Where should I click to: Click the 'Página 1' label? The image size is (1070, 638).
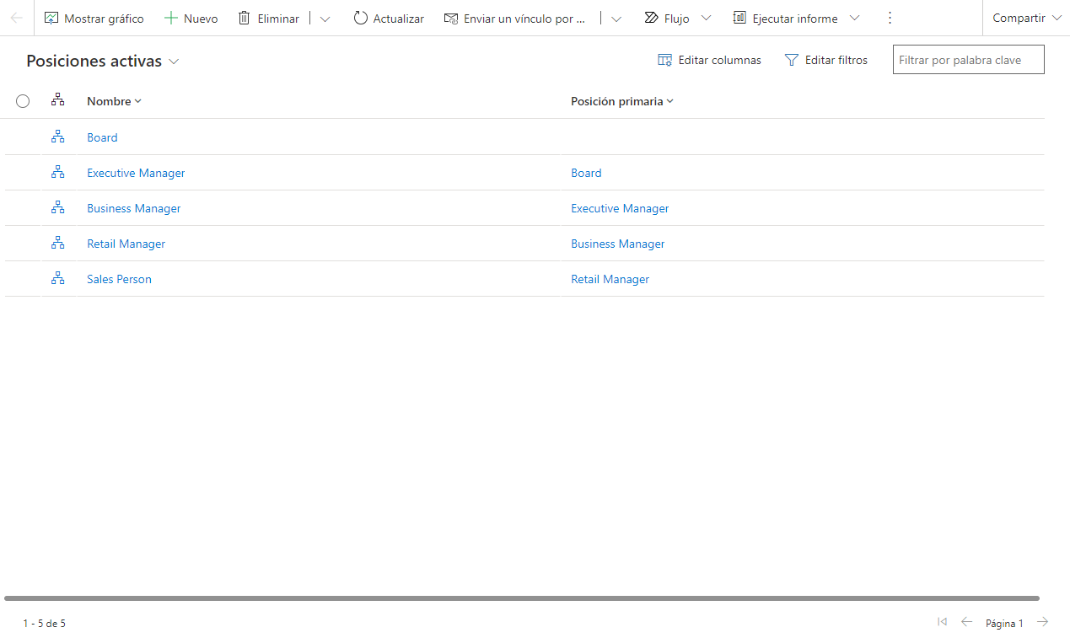point(1004,624)
